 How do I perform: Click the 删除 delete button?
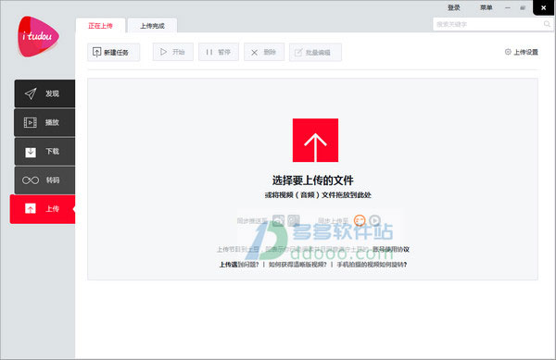pyautogui.click(x=264, y=52)
